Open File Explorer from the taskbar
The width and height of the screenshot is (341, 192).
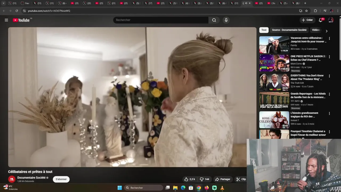[x=175, y=188]
